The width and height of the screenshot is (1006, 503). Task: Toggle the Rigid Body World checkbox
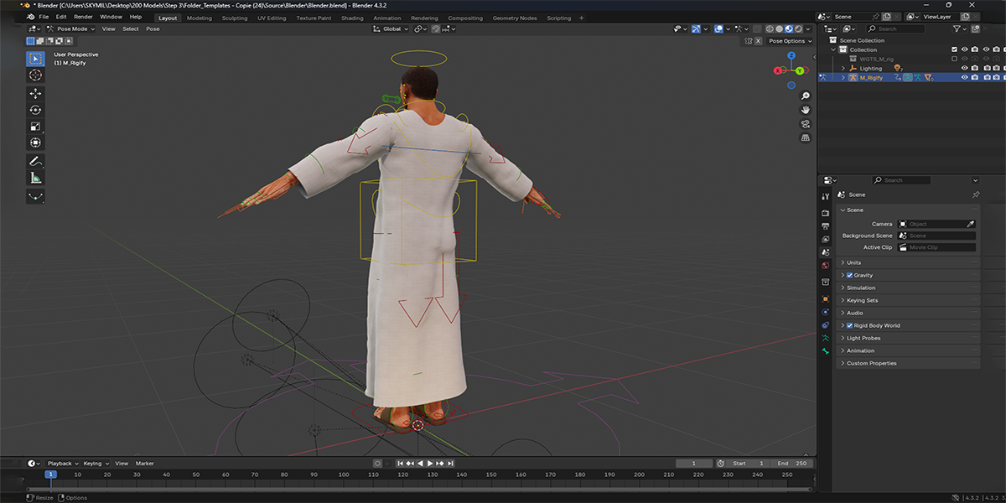click(x=849, y=325)
